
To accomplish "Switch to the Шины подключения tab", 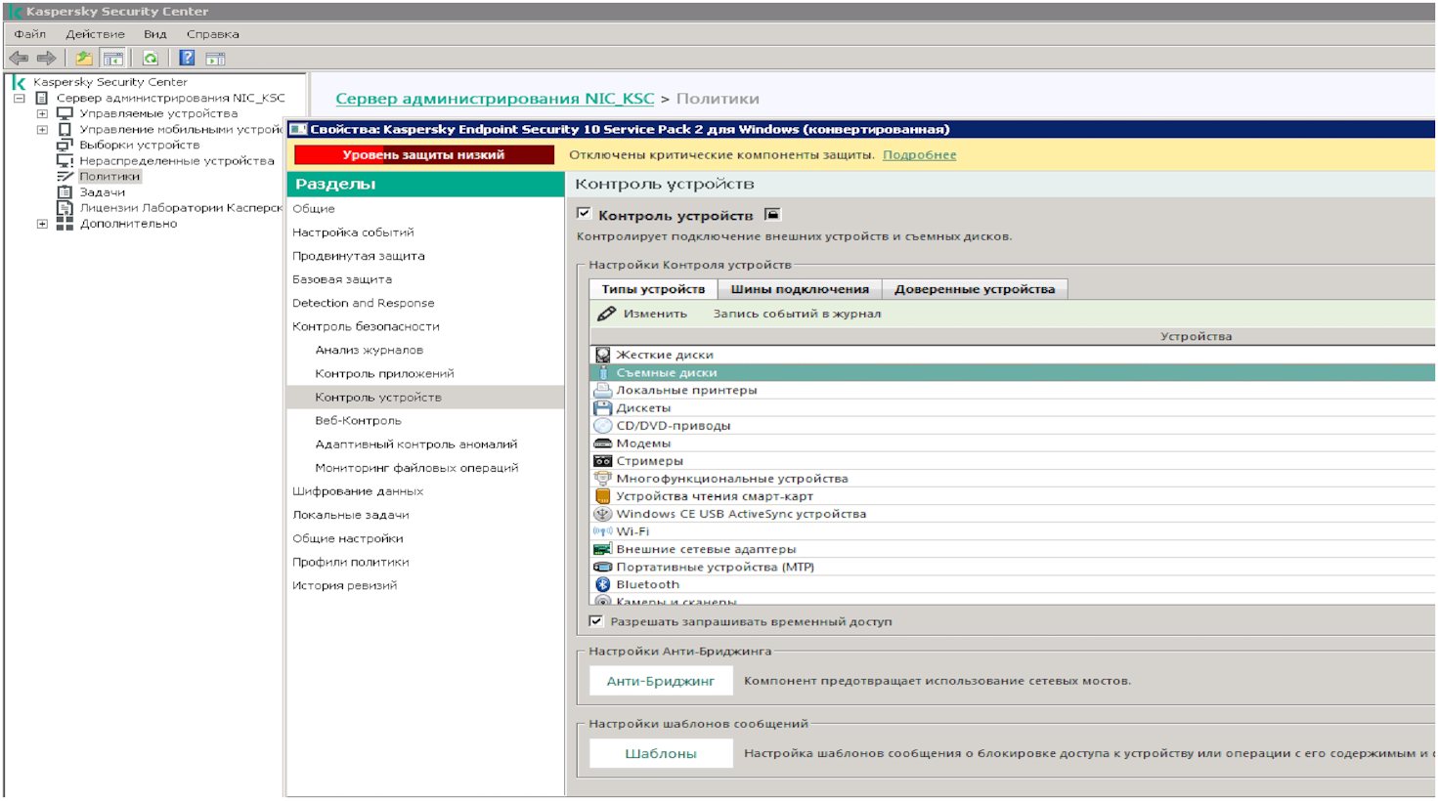I will [x=799, y=289].
